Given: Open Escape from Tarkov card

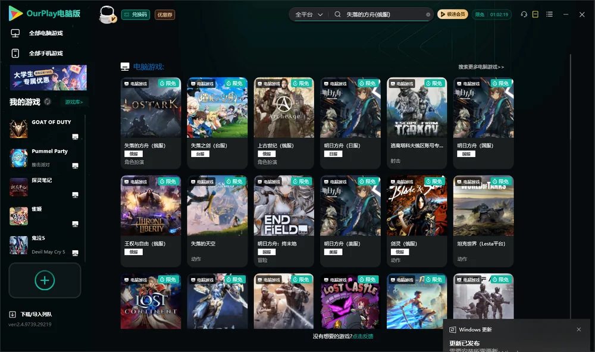Looking at the screenshot, I should [416, 123].
